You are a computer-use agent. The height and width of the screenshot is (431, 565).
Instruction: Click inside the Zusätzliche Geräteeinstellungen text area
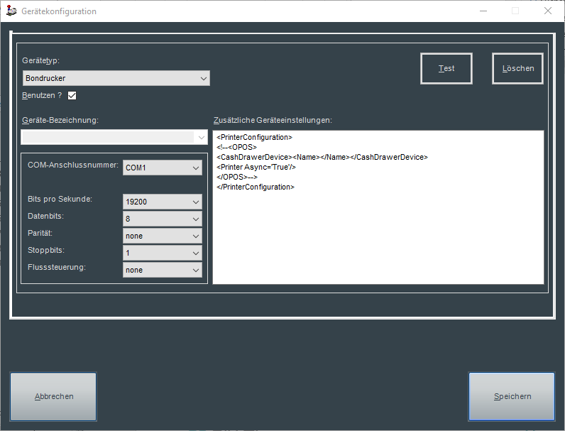tap(378, 234)
